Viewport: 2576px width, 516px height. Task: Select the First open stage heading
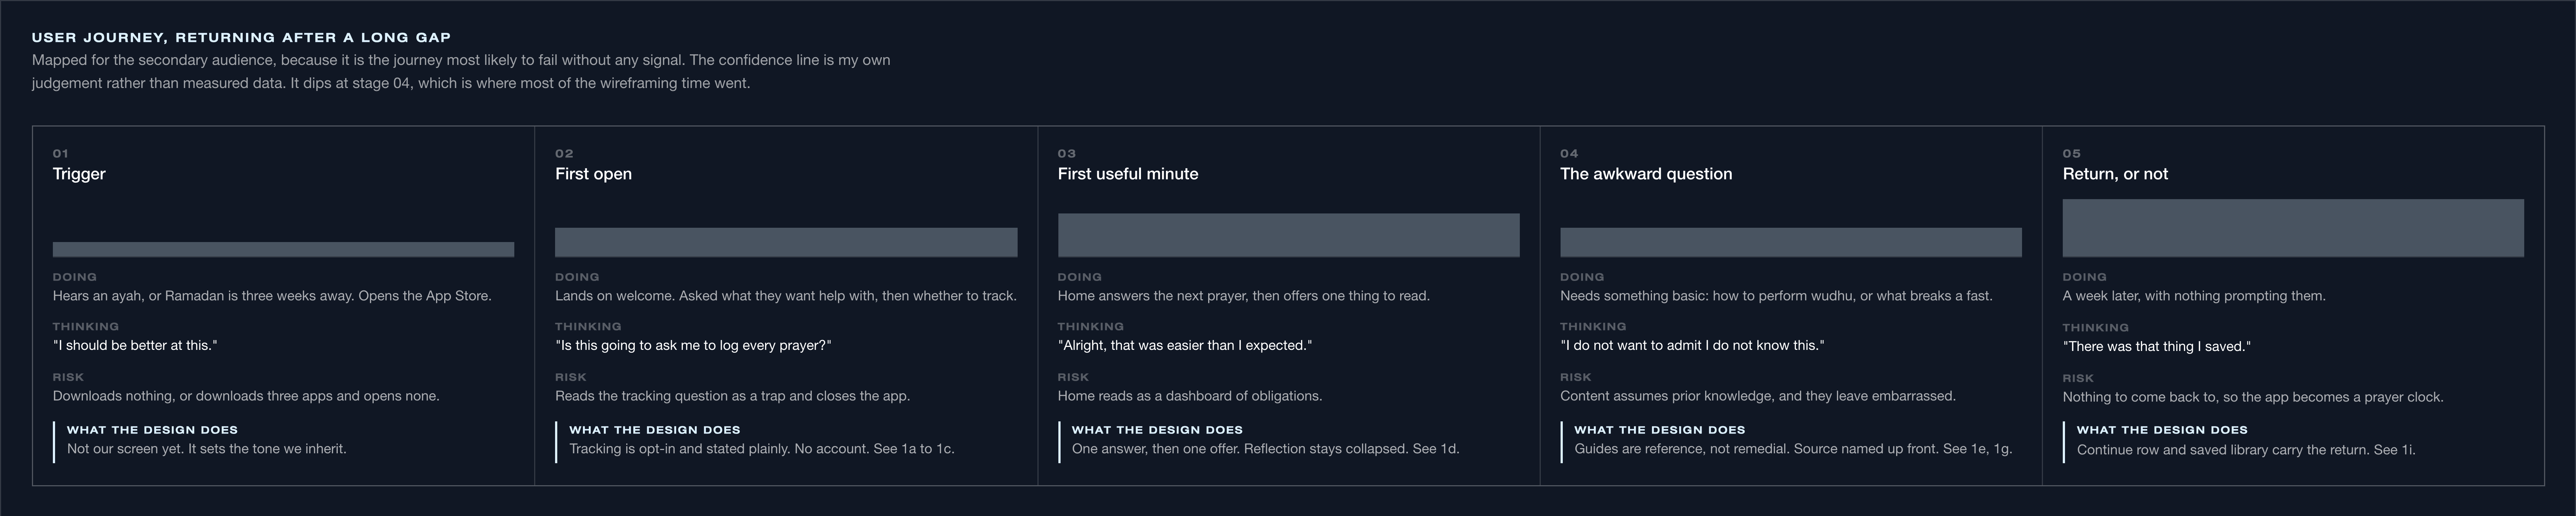coord(593,174)
